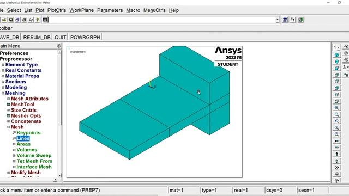The image size is (349, 196).
Task: Click the QUIT toolbar button
Action: click(61, 37)
